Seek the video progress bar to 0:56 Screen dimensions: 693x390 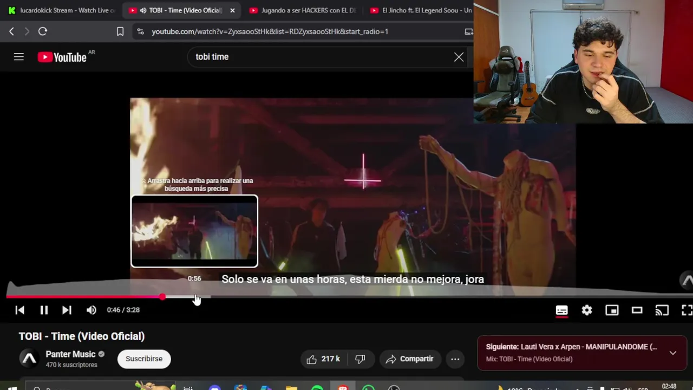pyautogui.click(x=194, y=296)
